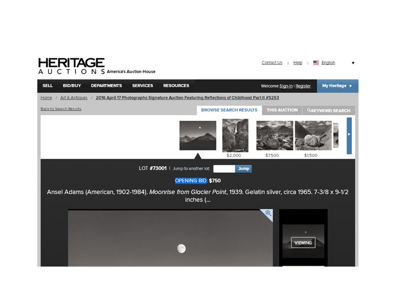Open the SELL menu
The image size is (410, 307).
[x=48, y=85]
